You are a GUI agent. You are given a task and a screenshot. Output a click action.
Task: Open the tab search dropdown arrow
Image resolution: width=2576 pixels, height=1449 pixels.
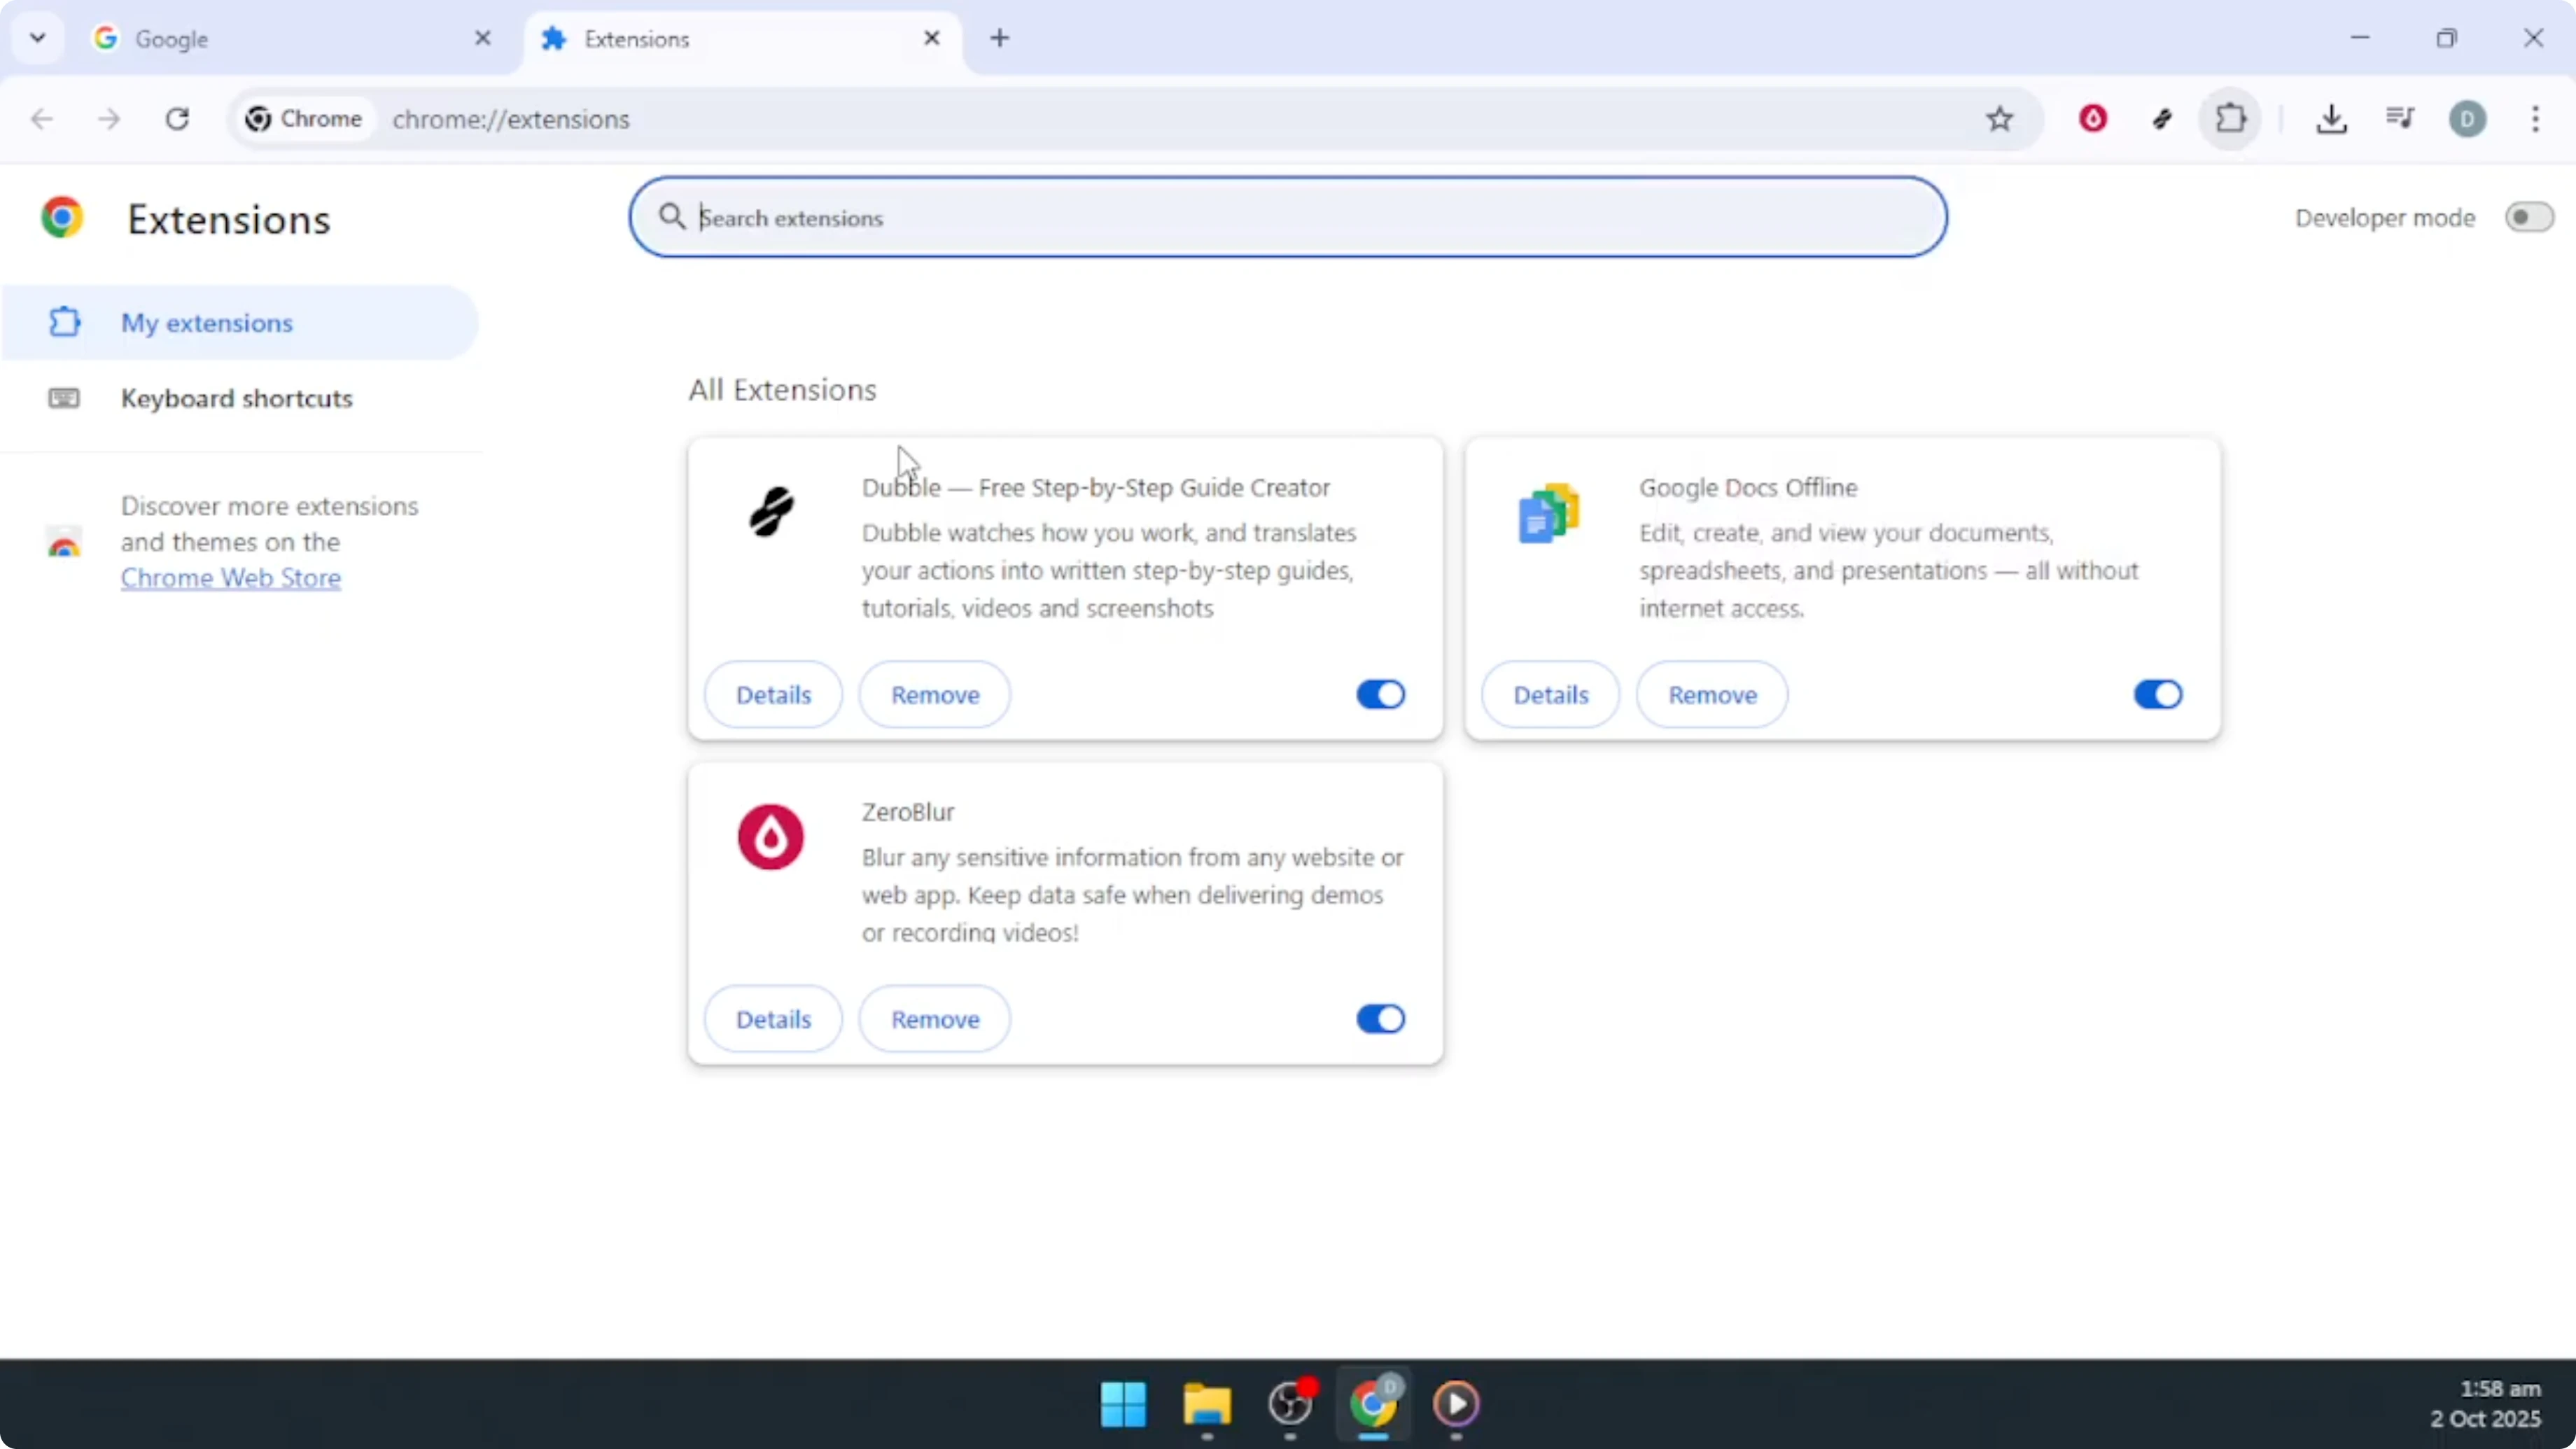point(37,38)
